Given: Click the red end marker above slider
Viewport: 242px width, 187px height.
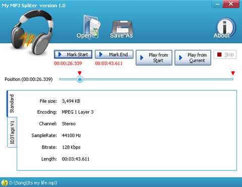Looking at the screenshot, I should (x=233, y=73).
